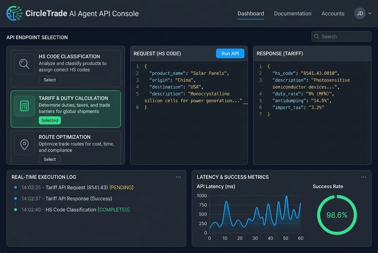
Task: Click the "hs_code": "8541.43.0010" response line
Action: 306,73
